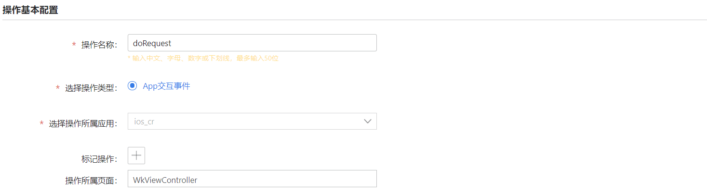This screenshot has width=707, height=193.
Task: Click the 选择操作所属应用 field label
Action: tap(83, 124)
